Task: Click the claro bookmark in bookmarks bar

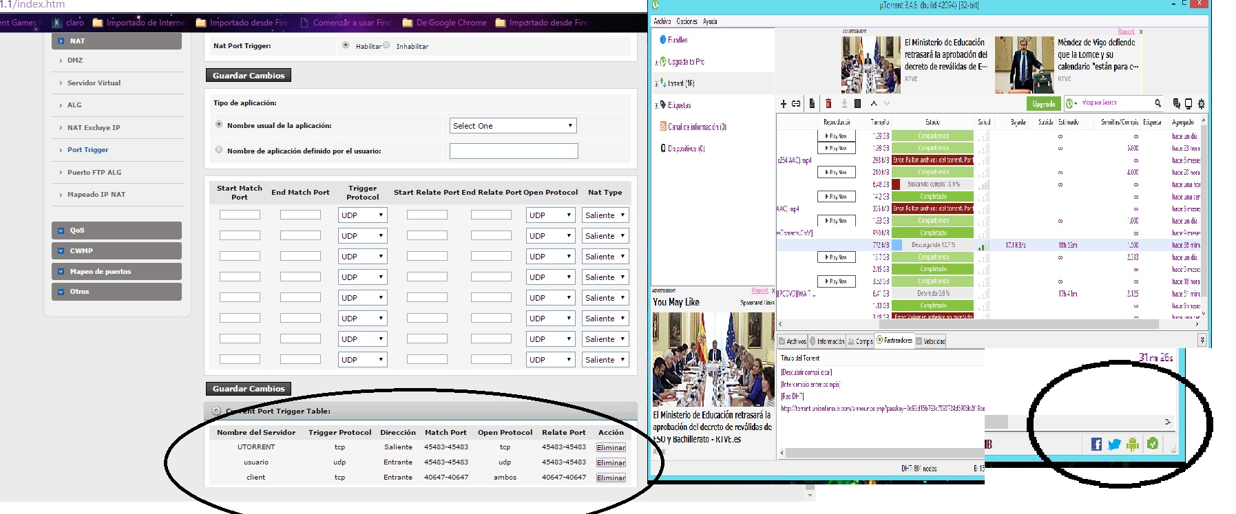Action: click(69, 23)
